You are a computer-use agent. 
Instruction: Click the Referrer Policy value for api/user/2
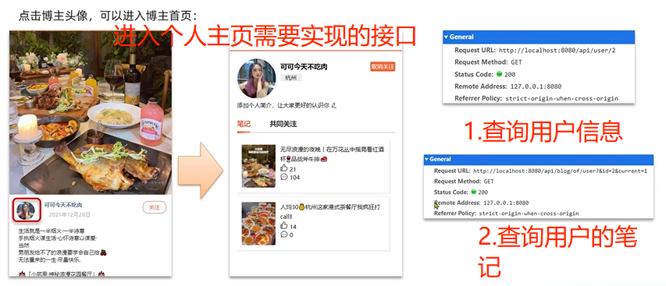561,98
